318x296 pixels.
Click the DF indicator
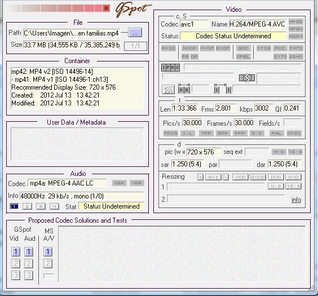coord(194,56)
